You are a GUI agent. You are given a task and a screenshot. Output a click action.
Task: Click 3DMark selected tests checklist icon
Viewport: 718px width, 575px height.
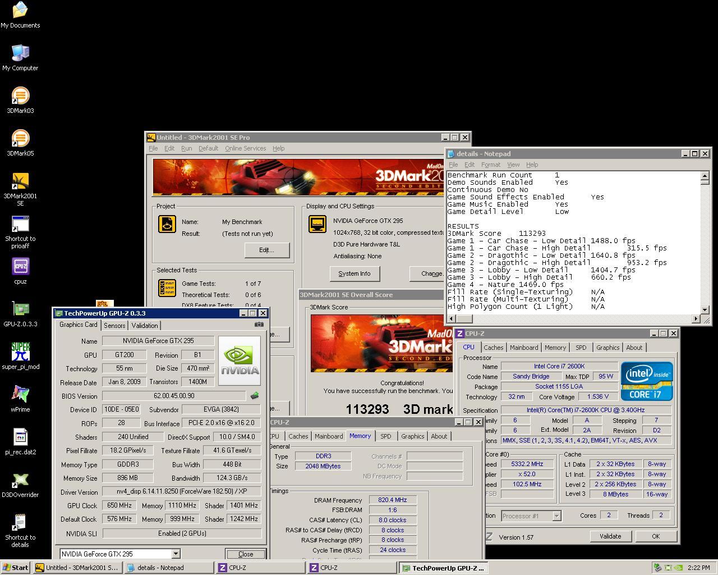(x=167, y=287)
